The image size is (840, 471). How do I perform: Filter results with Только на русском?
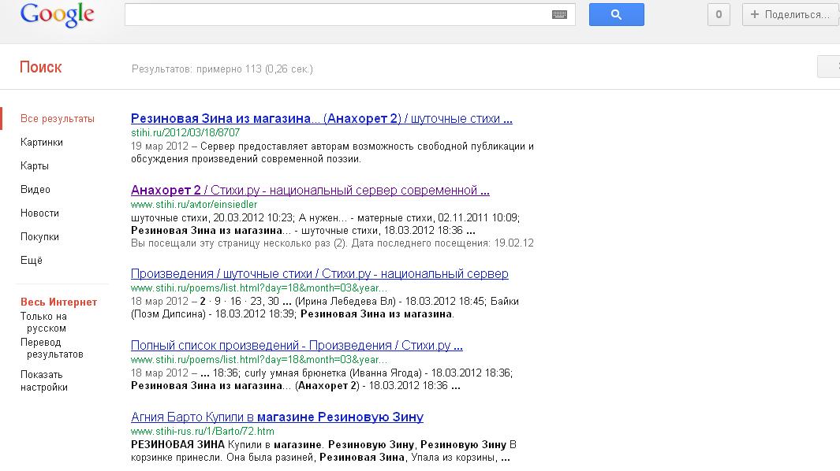44,322
